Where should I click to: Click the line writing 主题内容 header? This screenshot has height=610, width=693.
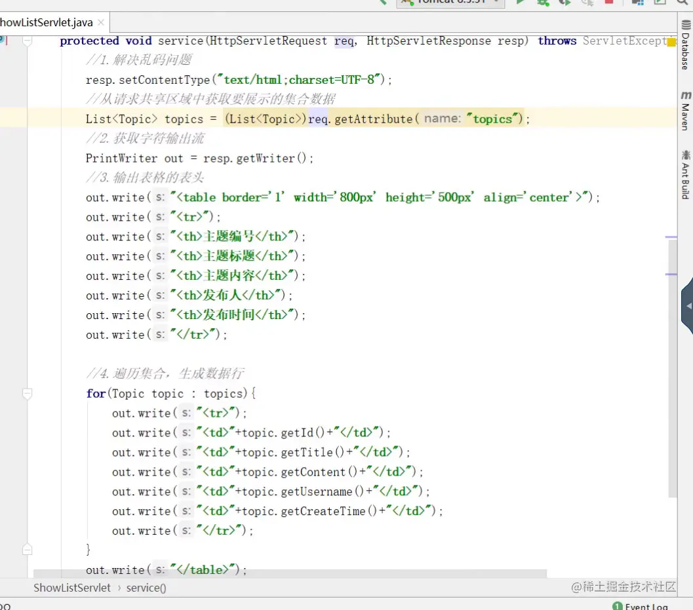point(196,276)
